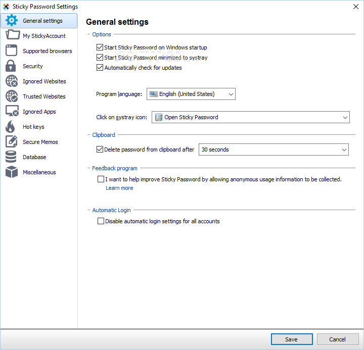Screen dimensions: 364x350
Task: Collapse the Feedback program section
Action: tap(88, 168)
